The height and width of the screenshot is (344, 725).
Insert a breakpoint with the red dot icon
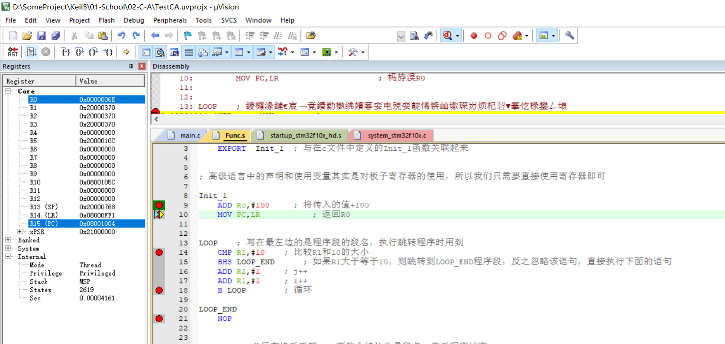point(474,35)
